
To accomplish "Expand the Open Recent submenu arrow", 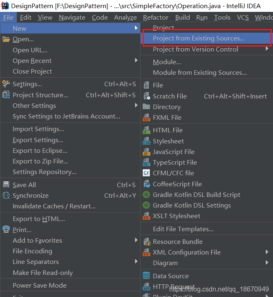I will click(x=136, y=60).
